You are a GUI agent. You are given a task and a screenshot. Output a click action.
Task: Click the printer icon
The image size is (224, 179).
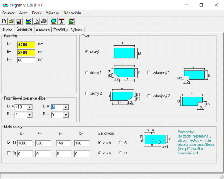(x=44, y=22)
